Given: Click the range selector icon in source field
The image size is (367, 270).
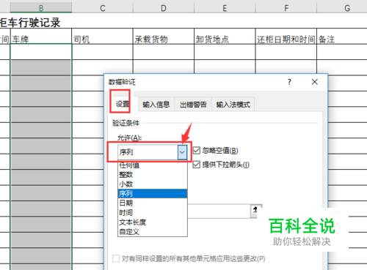Looking at the screenshot, I should point(255,210).
